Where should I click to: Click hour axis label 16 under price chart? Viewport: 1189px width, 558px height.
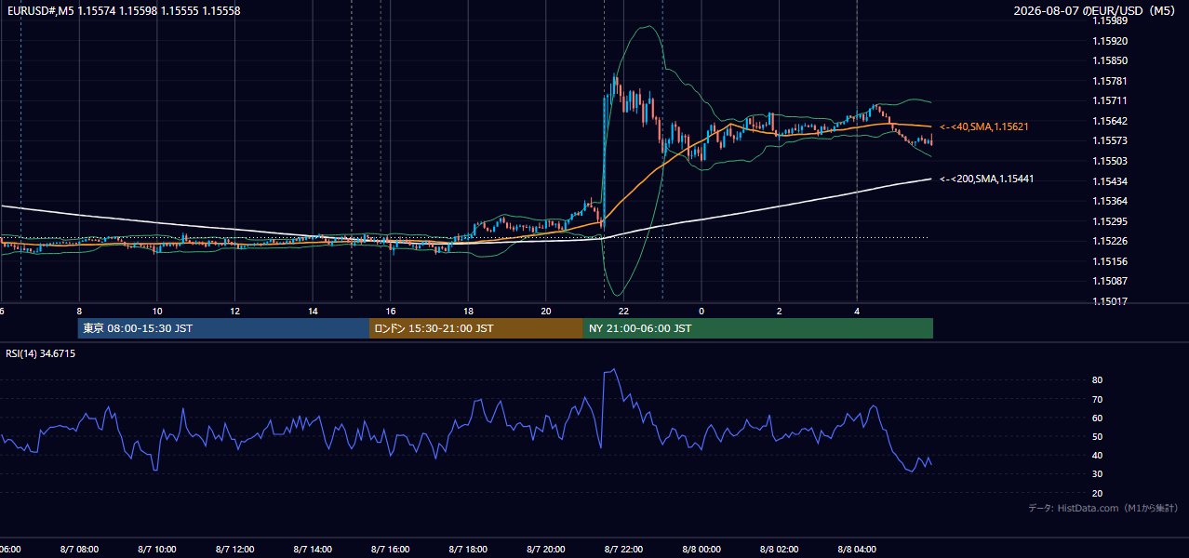click(391, 311)
